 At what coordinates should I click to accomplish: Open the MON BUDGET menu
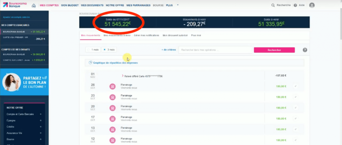(70, 5)
